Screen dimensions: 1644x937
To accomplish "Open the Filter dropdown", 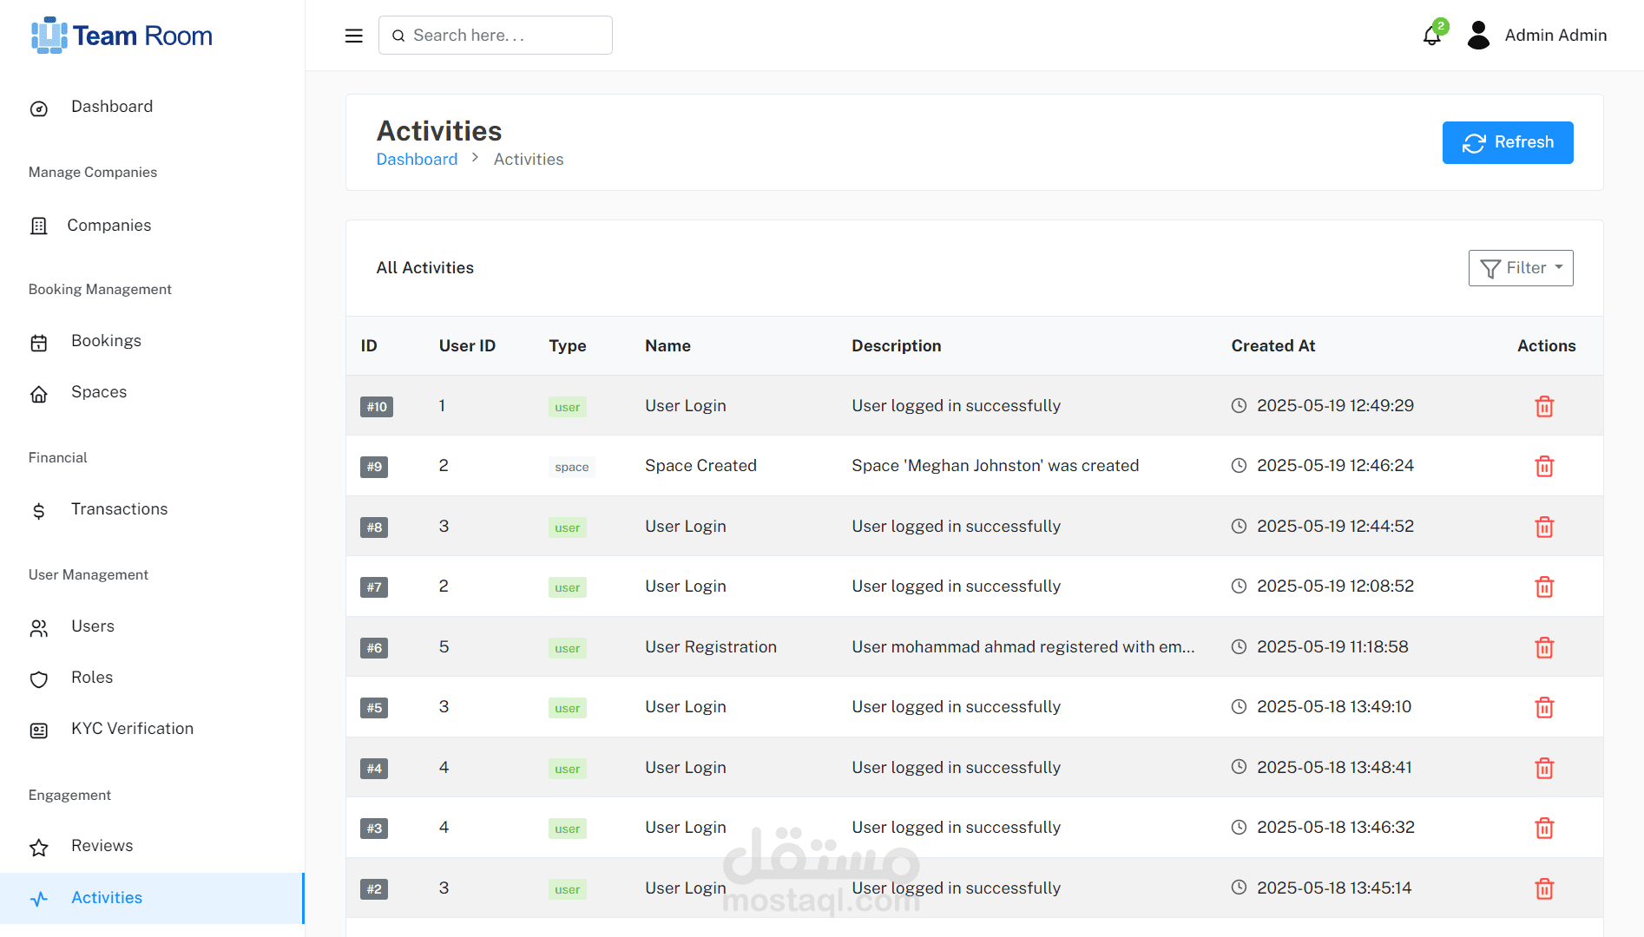I will (x=1521, y=268).
